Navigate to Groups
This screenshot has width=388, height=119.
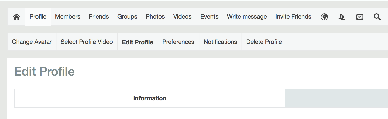[x=127, y=17]
